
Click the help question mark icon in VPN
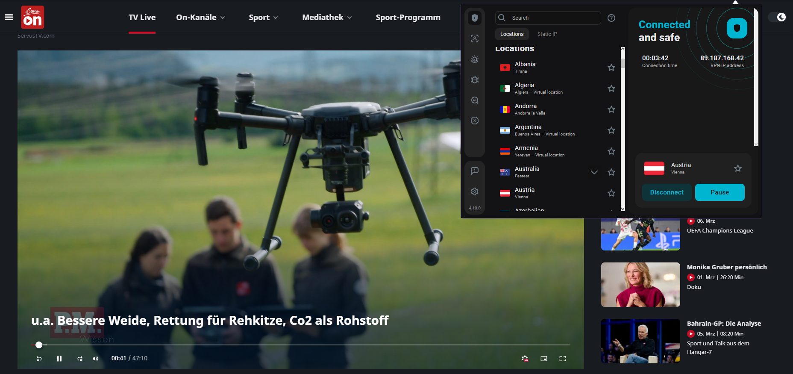611,18
